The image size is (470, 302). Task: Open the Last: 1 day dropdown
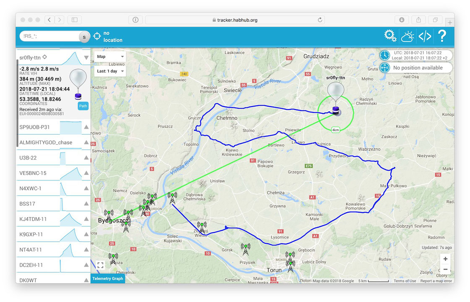point(110,71)
